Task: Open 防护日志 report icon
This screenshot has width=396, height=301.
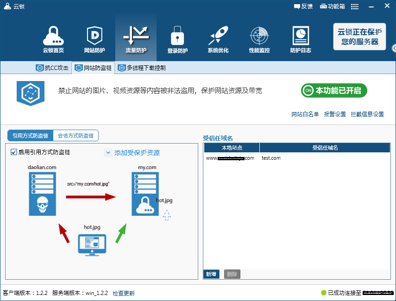Action: 301,39
